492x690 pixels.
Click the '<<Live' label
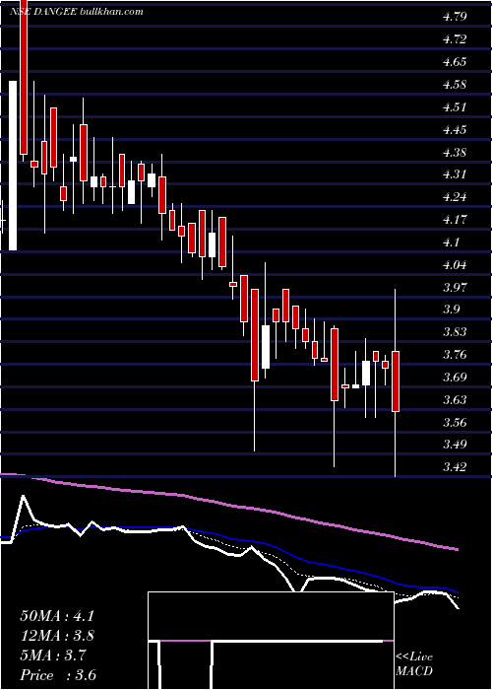coord(414,657)
